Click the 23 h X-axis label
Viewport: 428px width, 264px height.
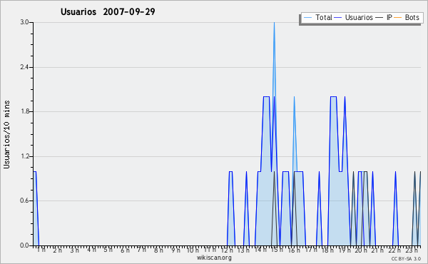tap(412, 250)
